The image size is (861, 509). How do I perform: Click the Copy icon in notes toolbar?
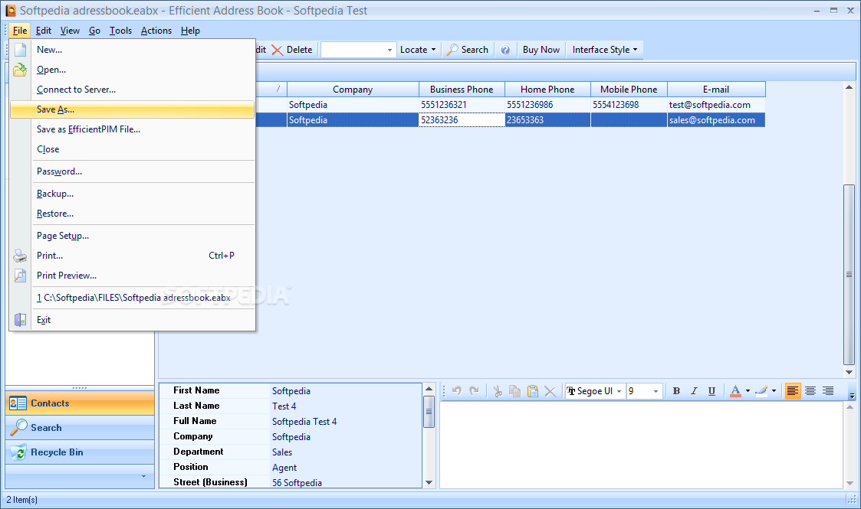(515, 391)
